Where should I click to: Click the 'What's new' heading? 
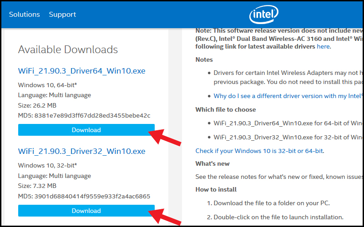(x=212, y=164)
